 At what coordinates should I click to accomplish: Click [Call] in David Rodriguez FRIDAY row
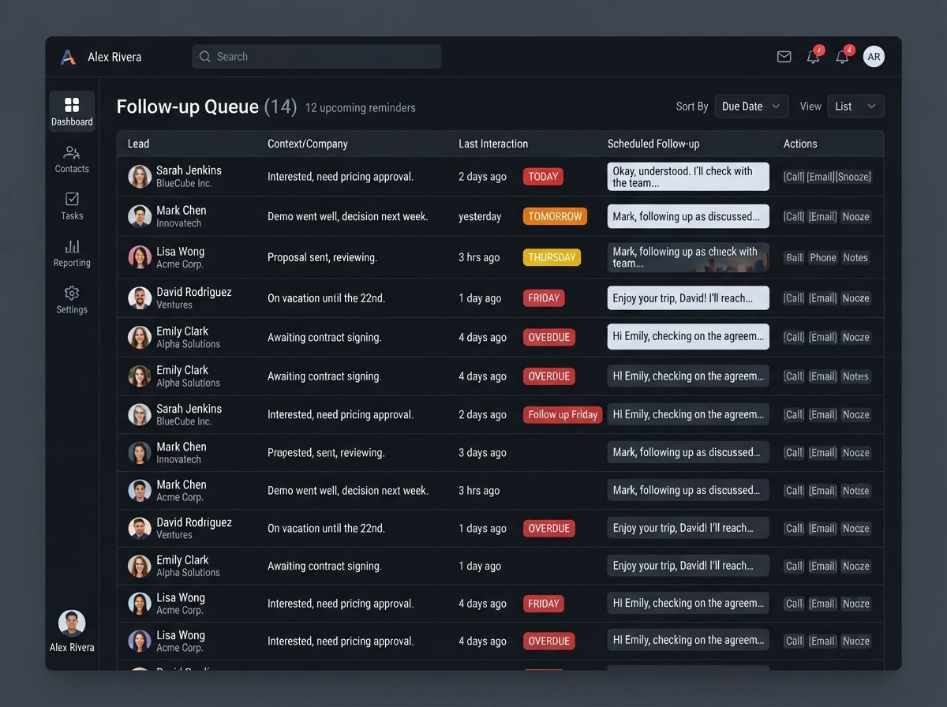[x=794, y=298]
